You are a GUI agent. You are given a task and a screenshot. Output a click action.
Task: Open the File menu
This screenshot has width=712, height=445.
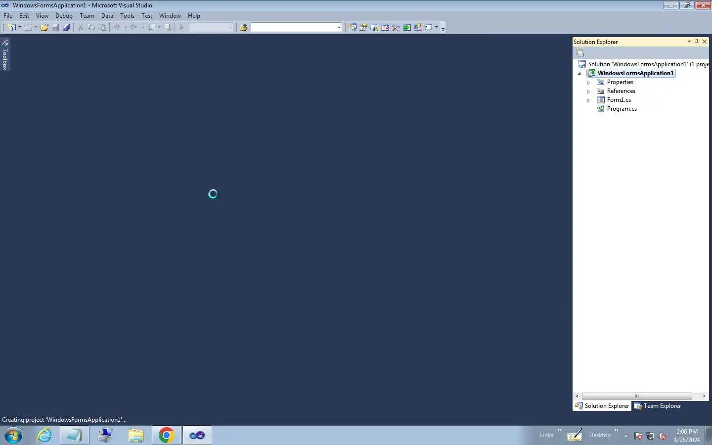pyautogui.click(x=8, y=16)
